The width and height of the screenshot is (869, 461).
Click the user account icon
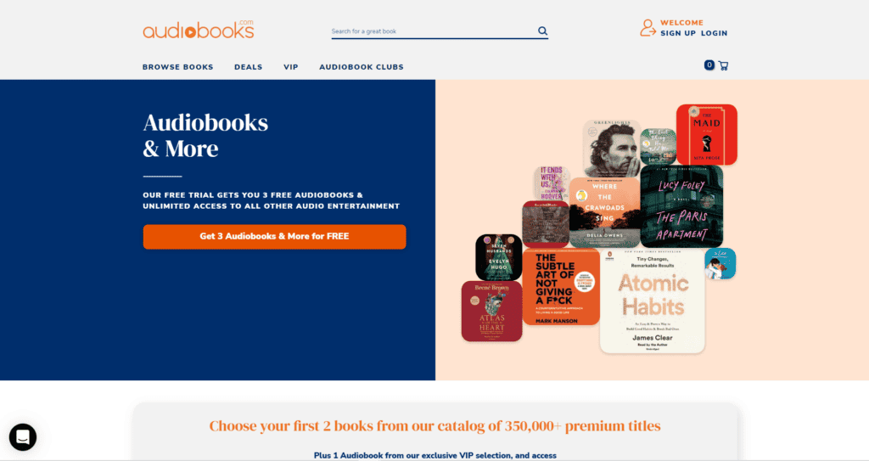point(648,28)
